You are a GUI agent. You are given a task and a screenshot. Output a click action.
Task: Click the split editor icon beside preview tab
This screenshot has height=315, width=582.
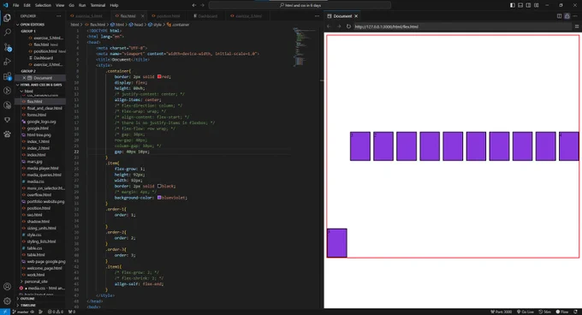pos(559,16)
